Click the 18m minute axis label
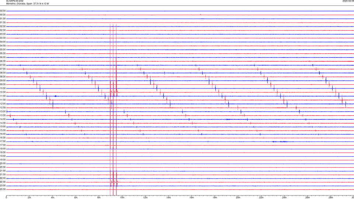This screenshot has width=354, height=199. tap(215, 198)
